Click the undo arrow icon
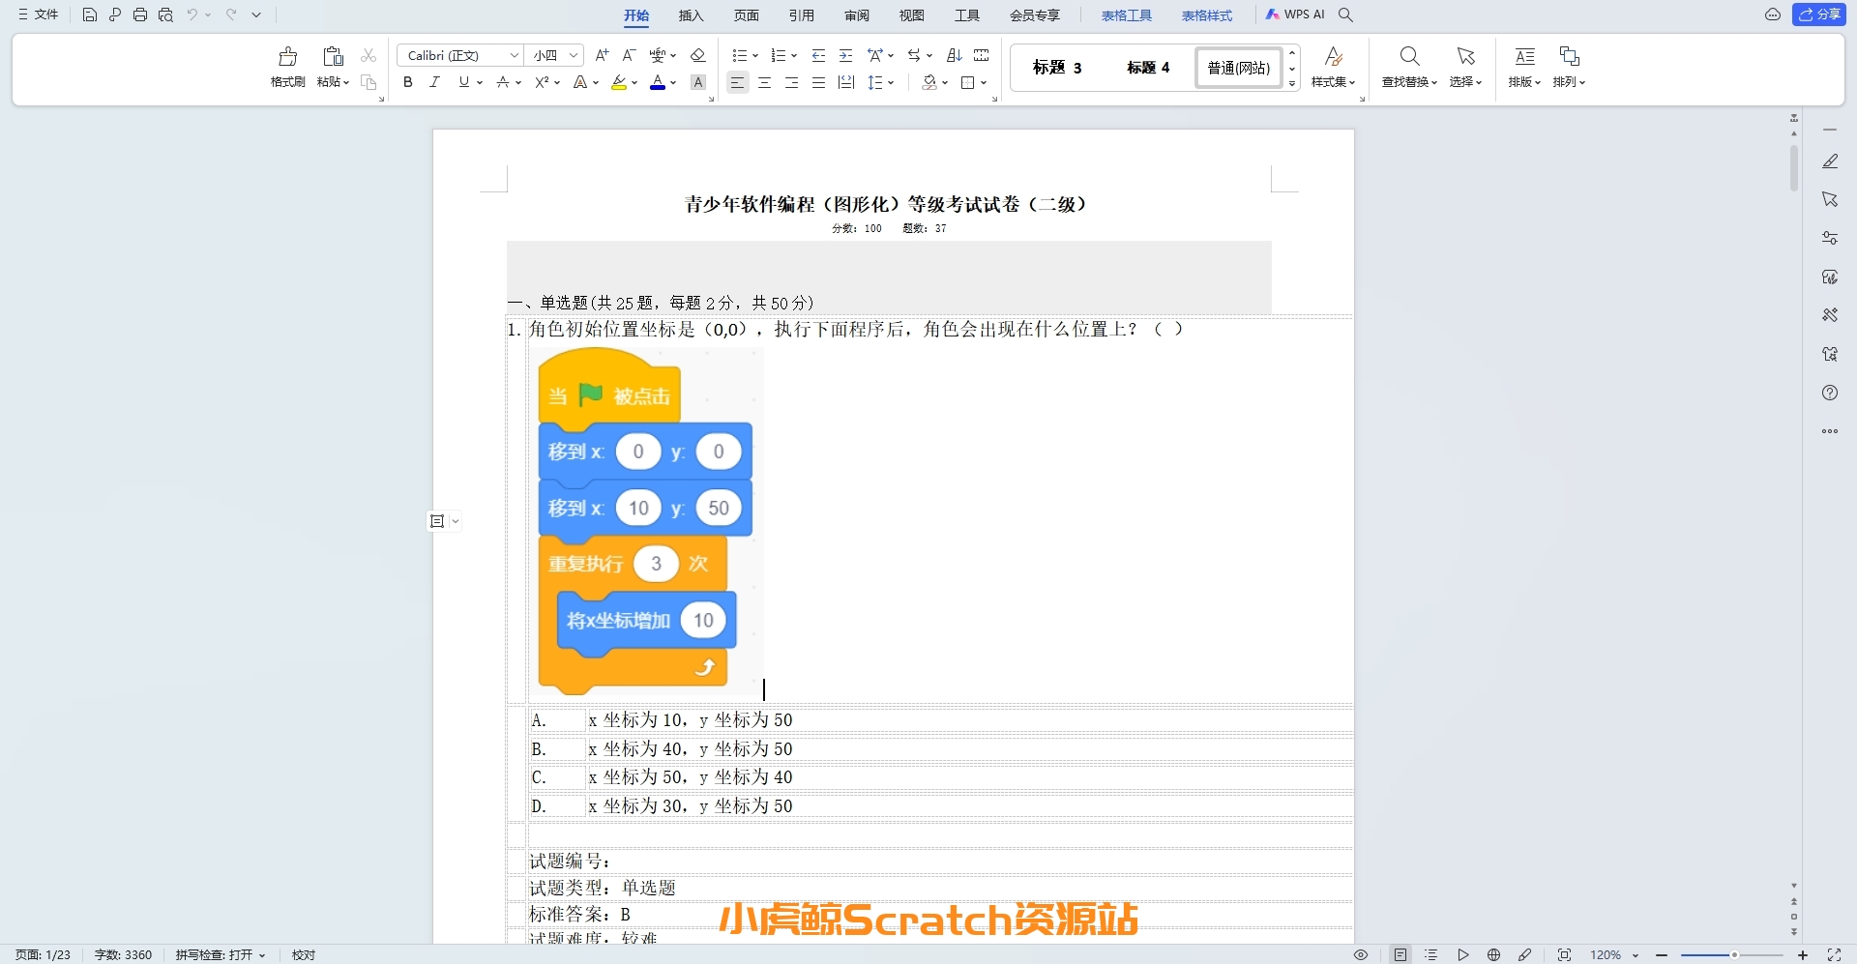This screenshot has height=964, width=1857. 192,15
